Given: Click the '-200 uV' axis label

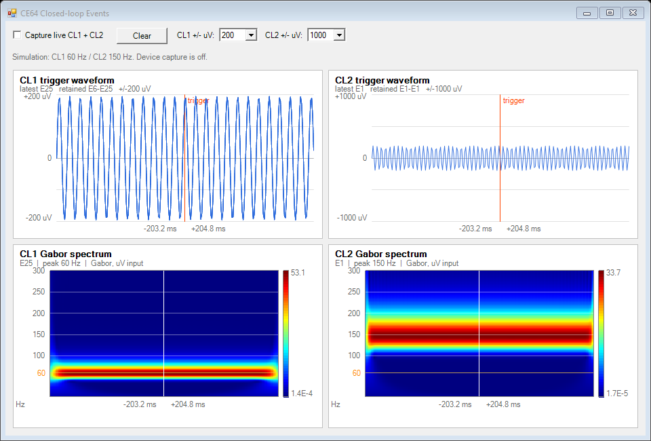Looking at the screenshot, I should coord(39,218).
